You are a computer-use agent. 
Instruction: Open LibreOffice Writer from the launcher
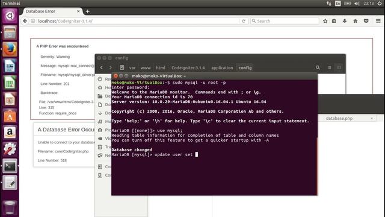tap(10, 66)
